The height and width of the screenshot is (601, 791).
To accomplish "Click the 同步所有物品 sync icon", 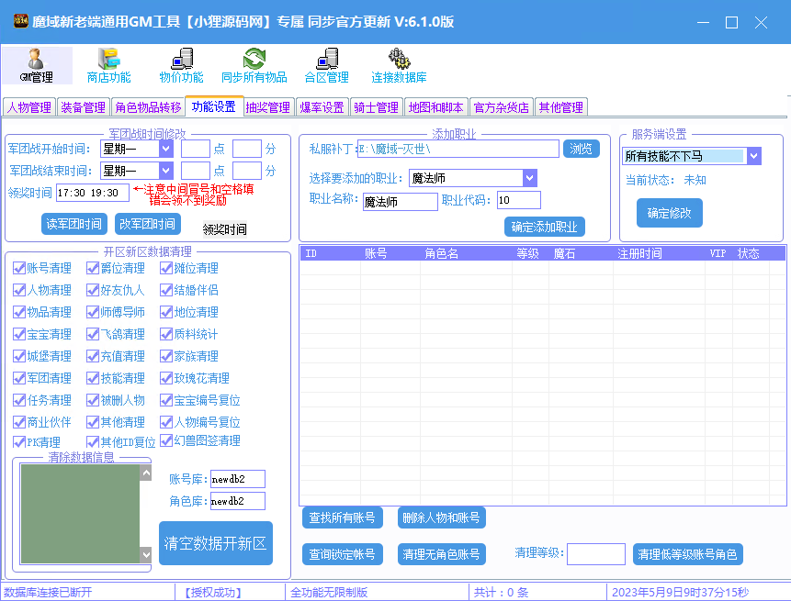I will tap(254, 59).
